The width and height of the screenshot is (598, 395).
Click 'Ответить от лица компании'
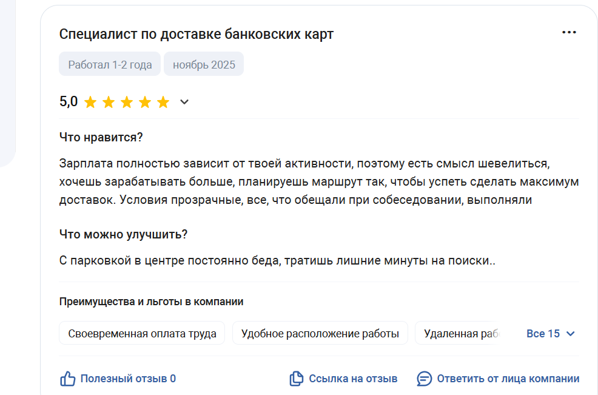pyautogui.click(x=508, y=379)
